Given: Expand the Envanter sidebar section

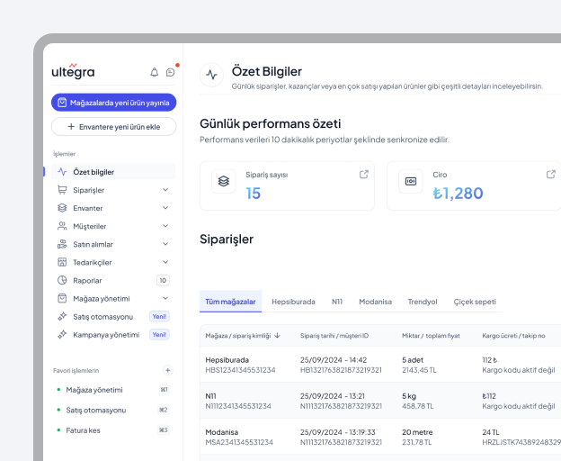Looking at the screenshot, I should pos(165,208).
